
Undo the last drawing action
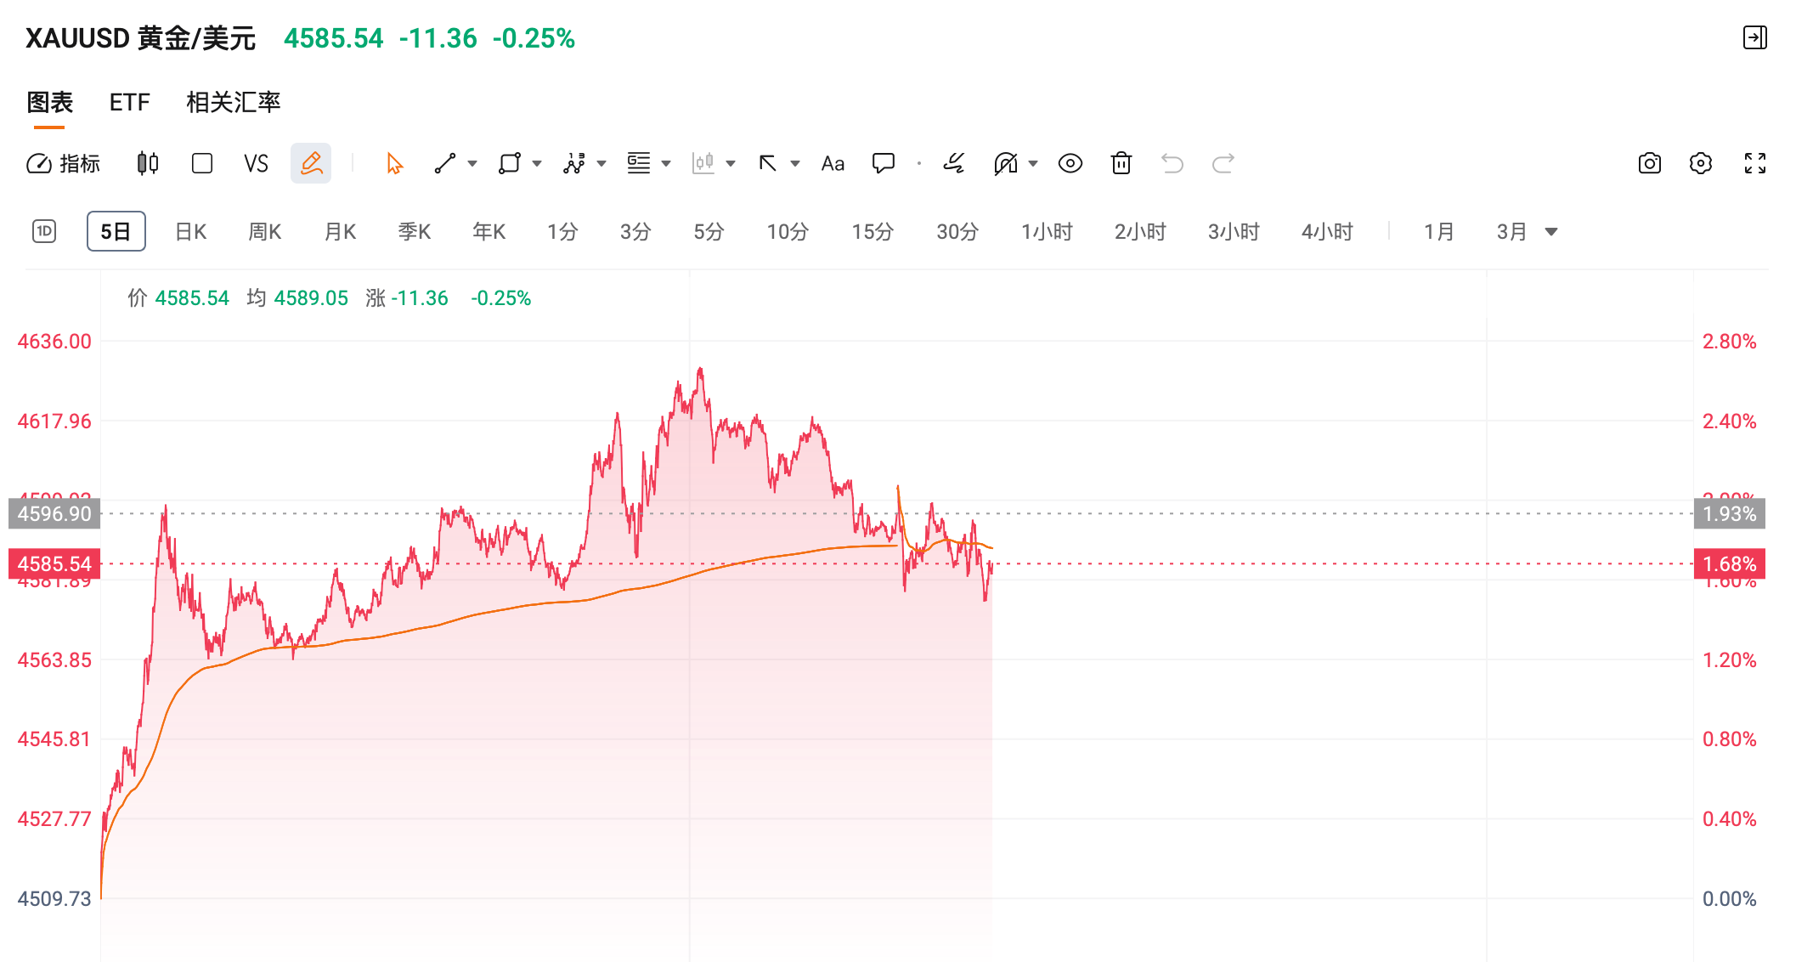[x=1173, y=163]
